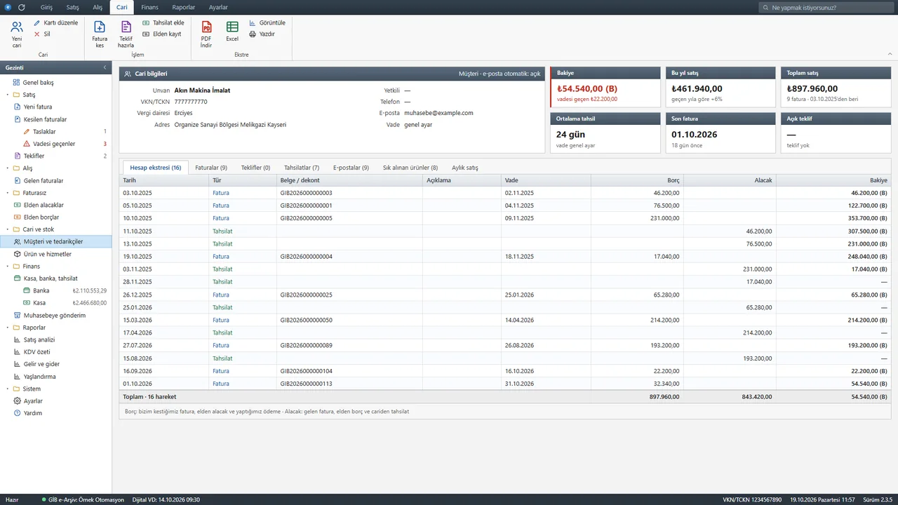Screen dimensions: 898x505
Task: Click the Sil delete item
Action: coord(42,34)
